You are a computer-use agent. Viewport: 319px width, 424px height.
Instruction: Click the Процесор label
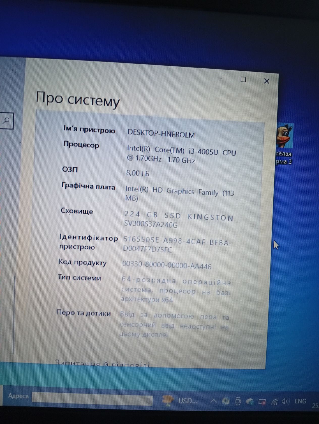coord(81,145)
